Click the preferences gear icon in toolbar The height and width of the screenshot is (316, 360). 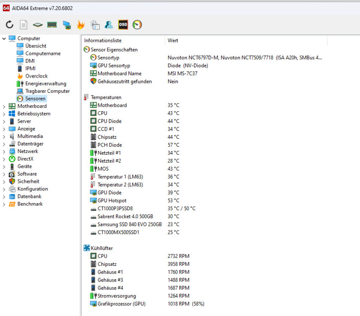[x=95, y=24]
